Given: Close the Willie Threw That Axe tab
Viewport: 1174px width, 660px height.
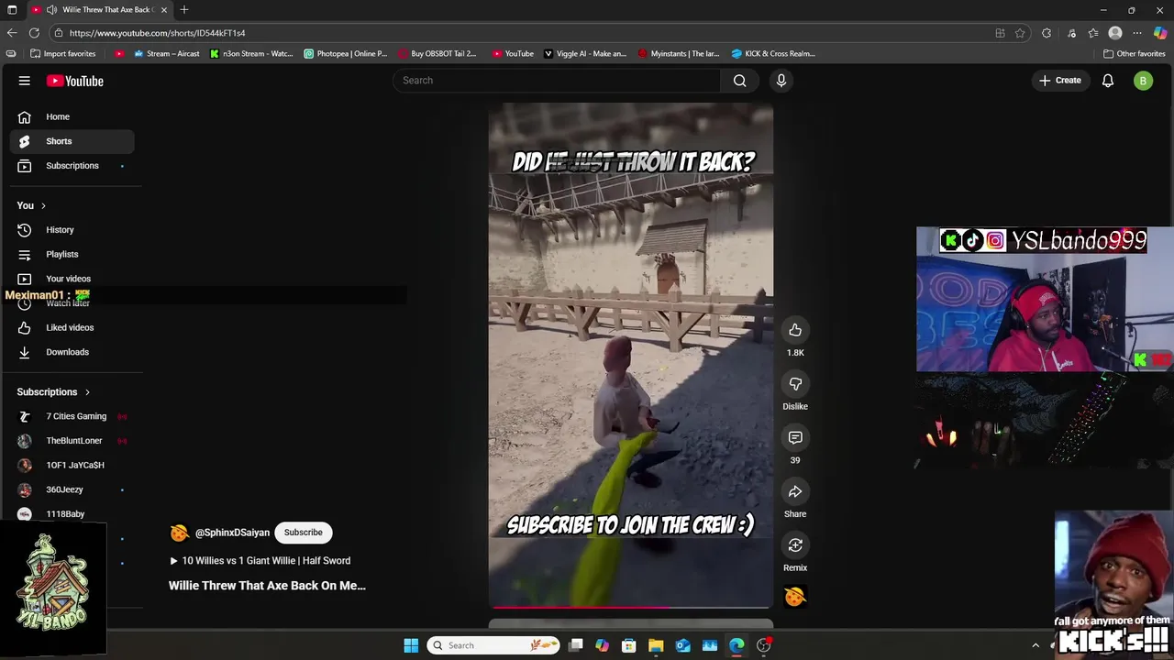Looking at the screenshot, I should point(164,9).
